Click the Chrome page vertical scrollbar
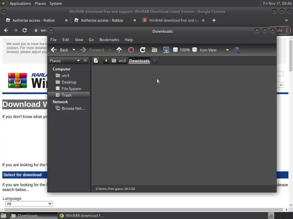Image resolution: width=293 pixels, height=219 pixels. pyautogui.click(x=291, y=55)
